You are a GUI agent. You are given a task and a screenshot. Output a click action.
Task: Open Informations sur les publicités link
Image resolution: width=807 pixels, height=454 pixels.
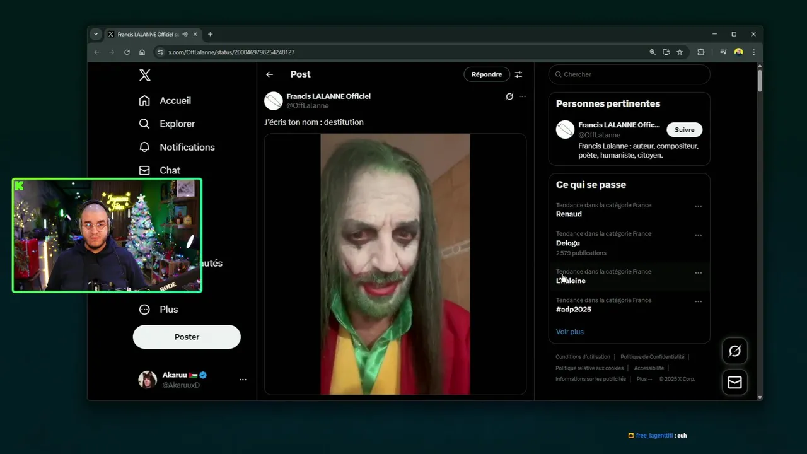591,379
